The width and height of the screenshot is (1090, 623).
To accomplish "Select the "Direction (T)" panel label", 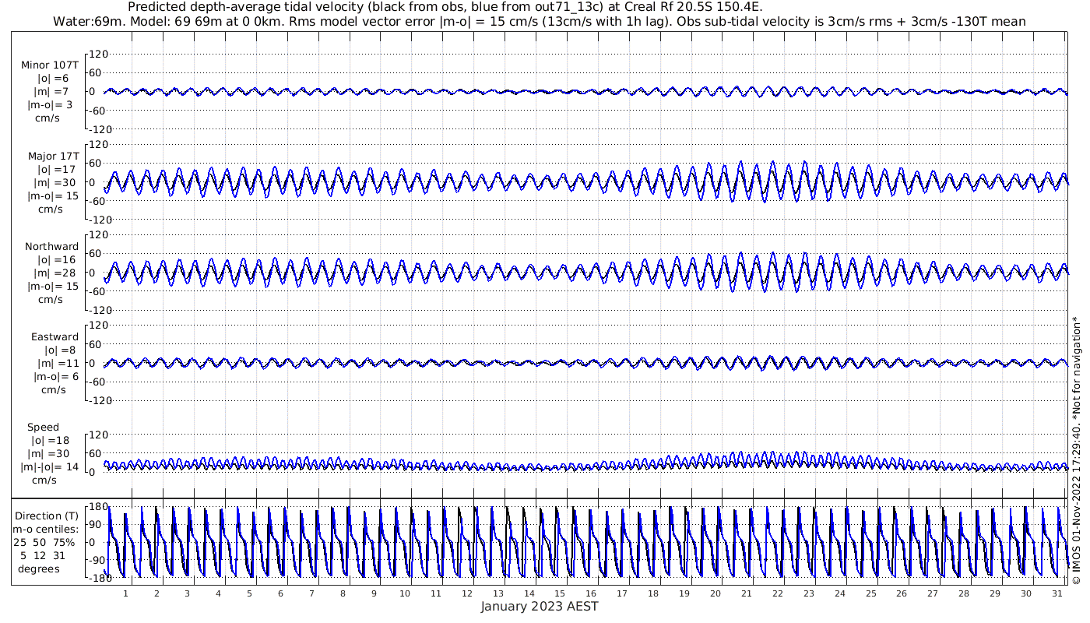I will pyautogui.click(x=47, y=516).
